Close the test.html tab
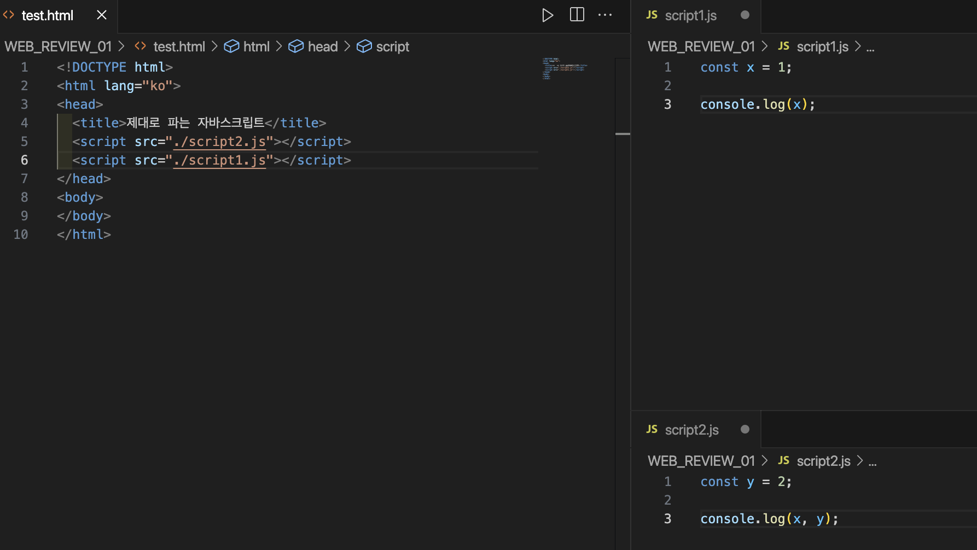This screenshot has width=977, height=550. (x=102, y=15)
